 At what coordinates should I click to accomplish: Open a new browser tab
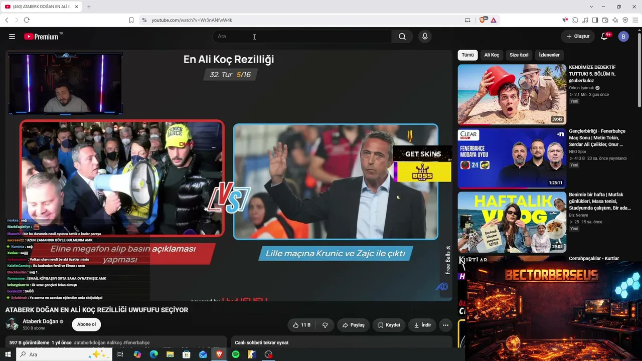pos(89,7)
